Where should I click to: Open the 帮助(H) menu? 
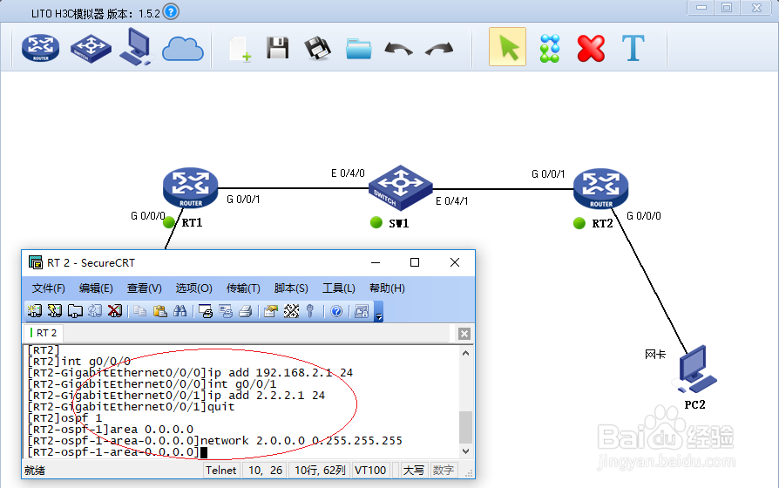point(387,288)
